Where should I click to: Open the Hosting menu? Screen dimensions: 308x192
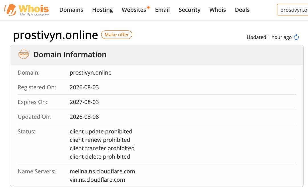click(x=103, y=10)
